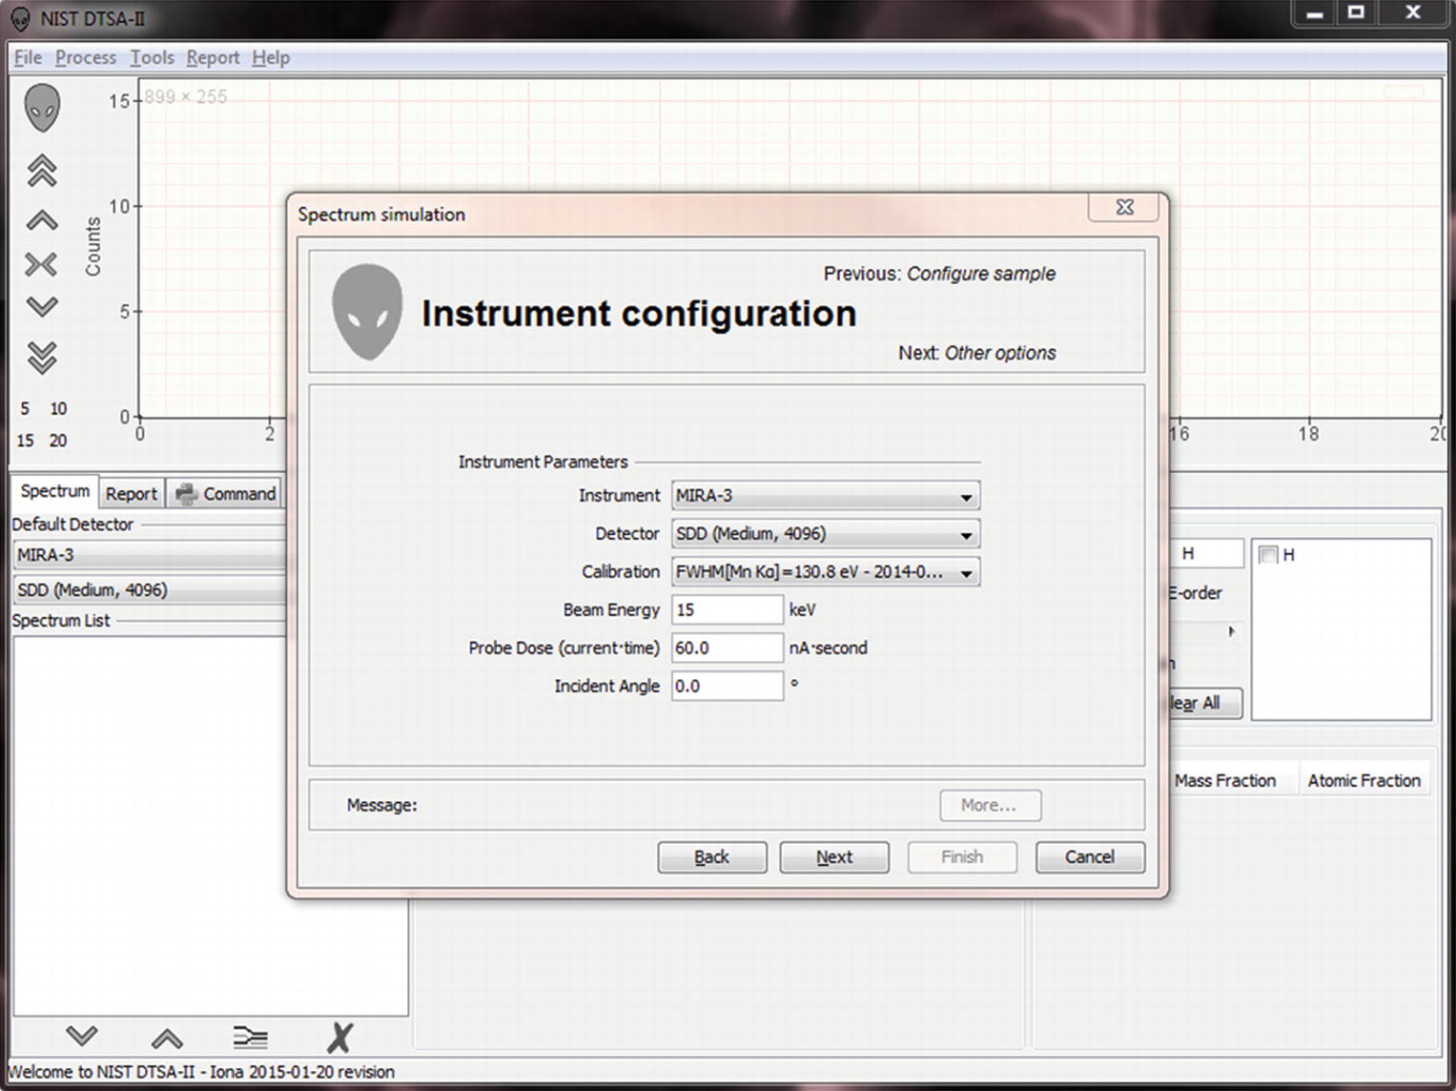This screenshot has height=1091, width=1456.
Task: Open the Instrument dropdown MIRA-3
Action: pos(825,496)
